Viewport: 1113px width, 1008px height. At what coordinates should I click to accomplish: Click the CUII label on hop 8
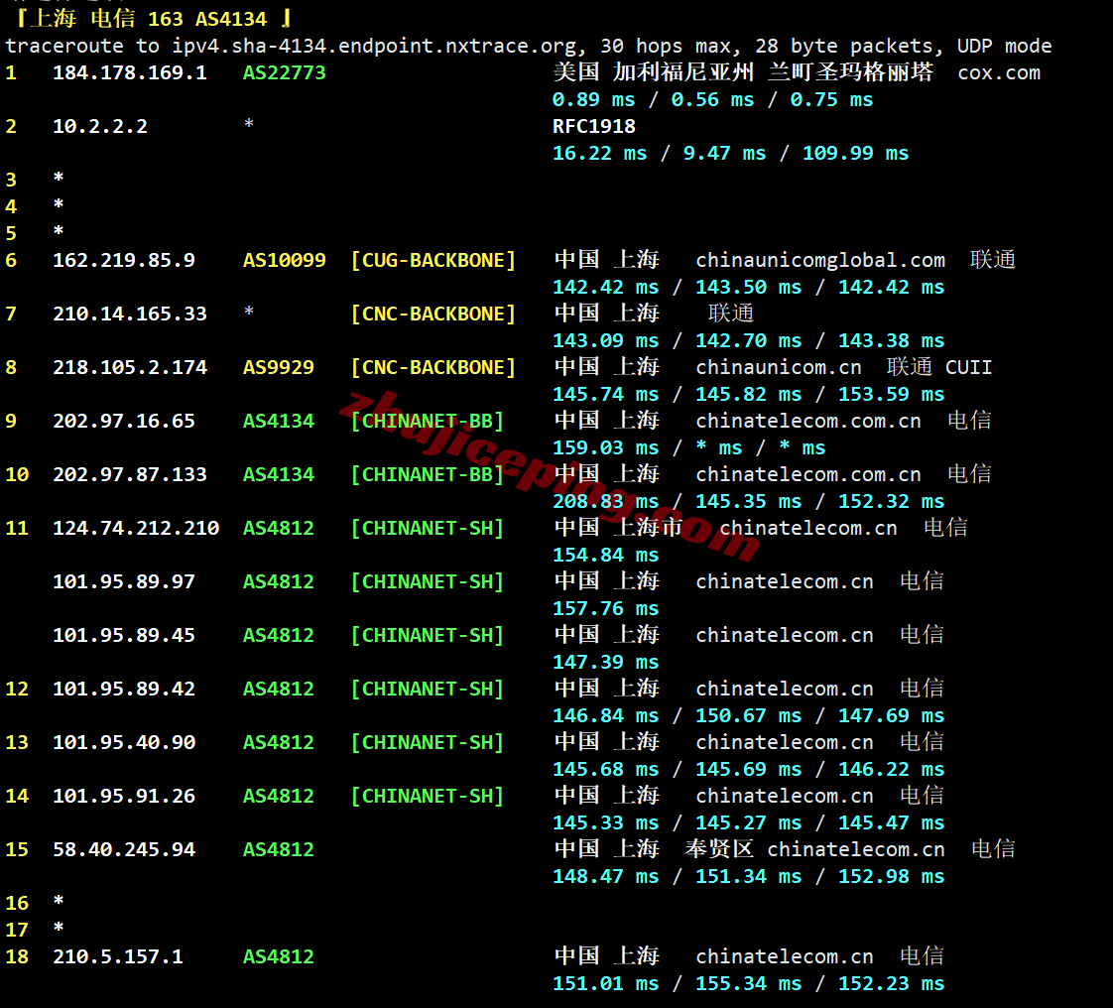click(x=969, y=368)
